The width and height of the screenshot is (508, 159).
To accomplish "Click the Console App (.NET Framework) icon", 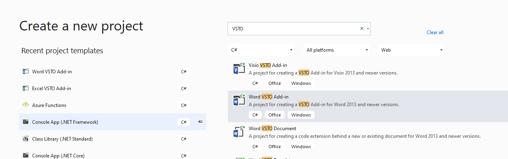I will coord(26,122).
